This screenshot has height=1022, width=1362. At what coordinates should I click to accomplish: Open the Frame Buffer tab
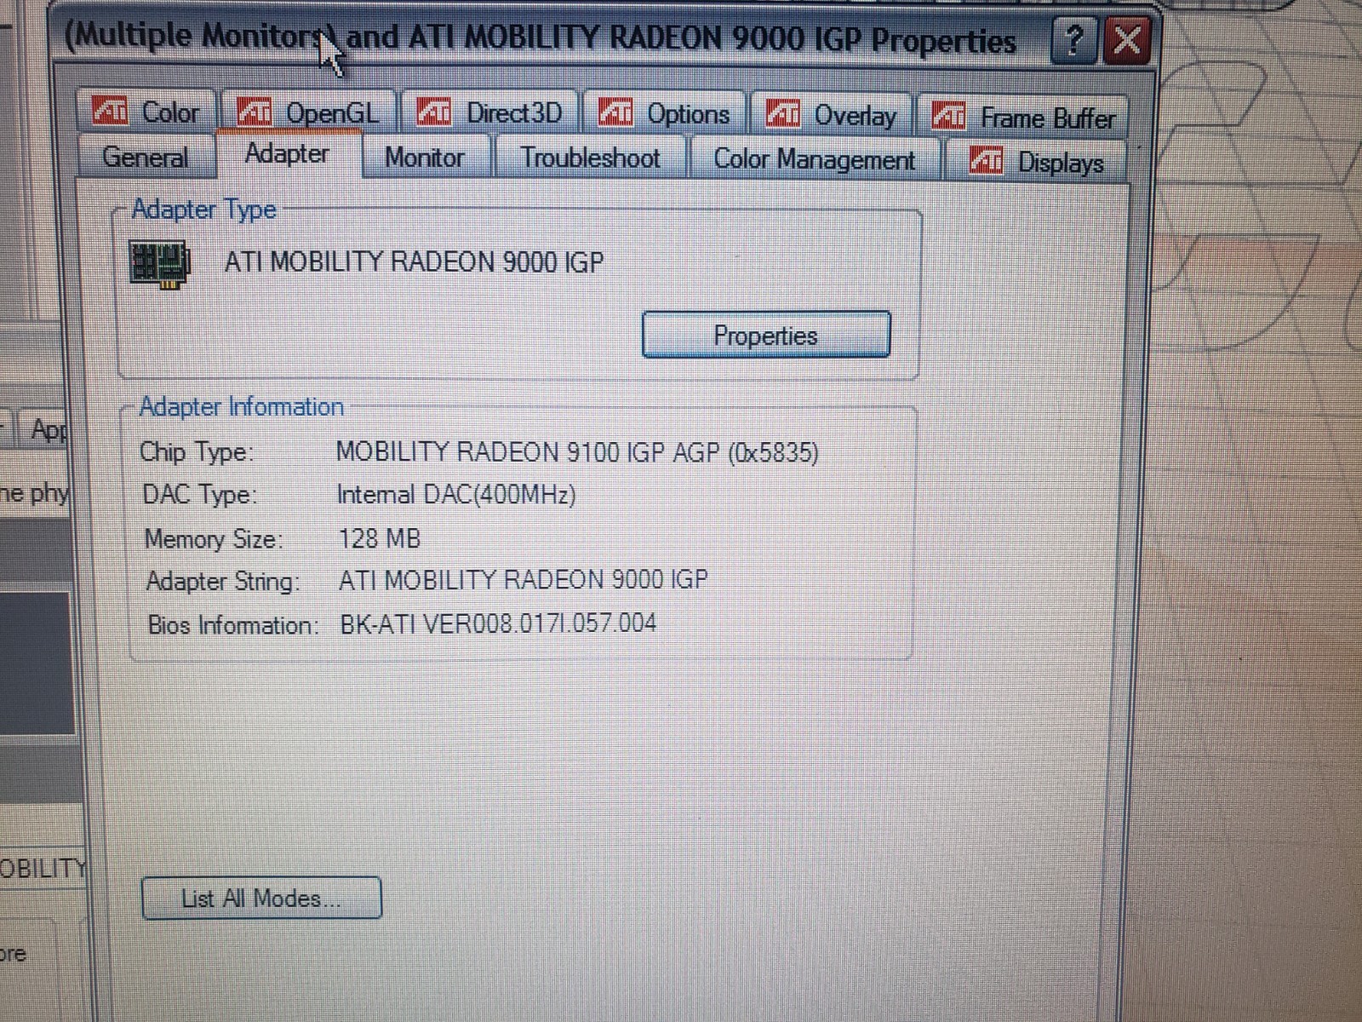1023,118
